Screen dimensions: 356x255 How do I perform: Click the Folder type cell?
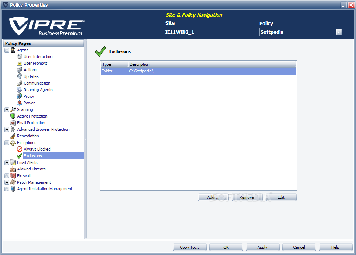click(x=114, y=71)
